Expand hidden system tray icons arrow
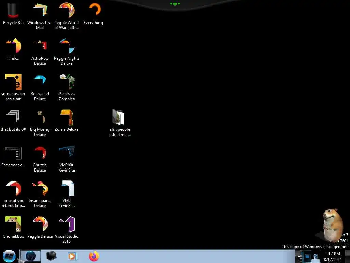350x263 pixels. pos(299,256)
